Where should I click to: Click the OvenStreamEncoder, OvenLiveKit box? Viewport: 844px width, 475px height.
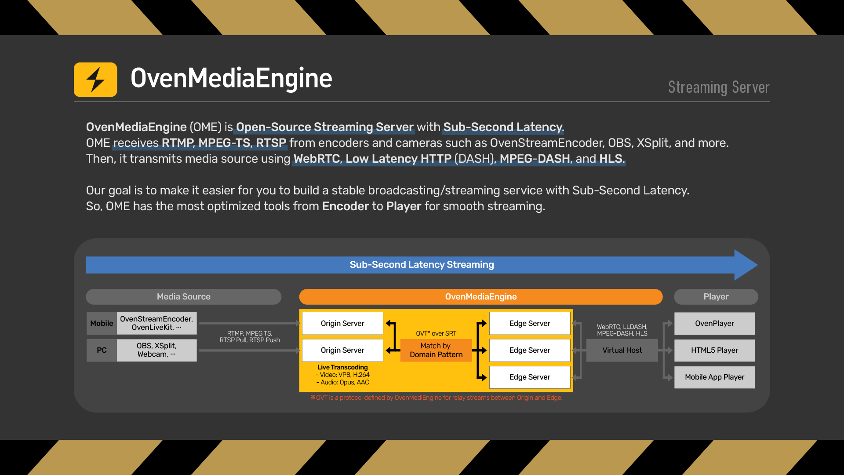point(156,324)
